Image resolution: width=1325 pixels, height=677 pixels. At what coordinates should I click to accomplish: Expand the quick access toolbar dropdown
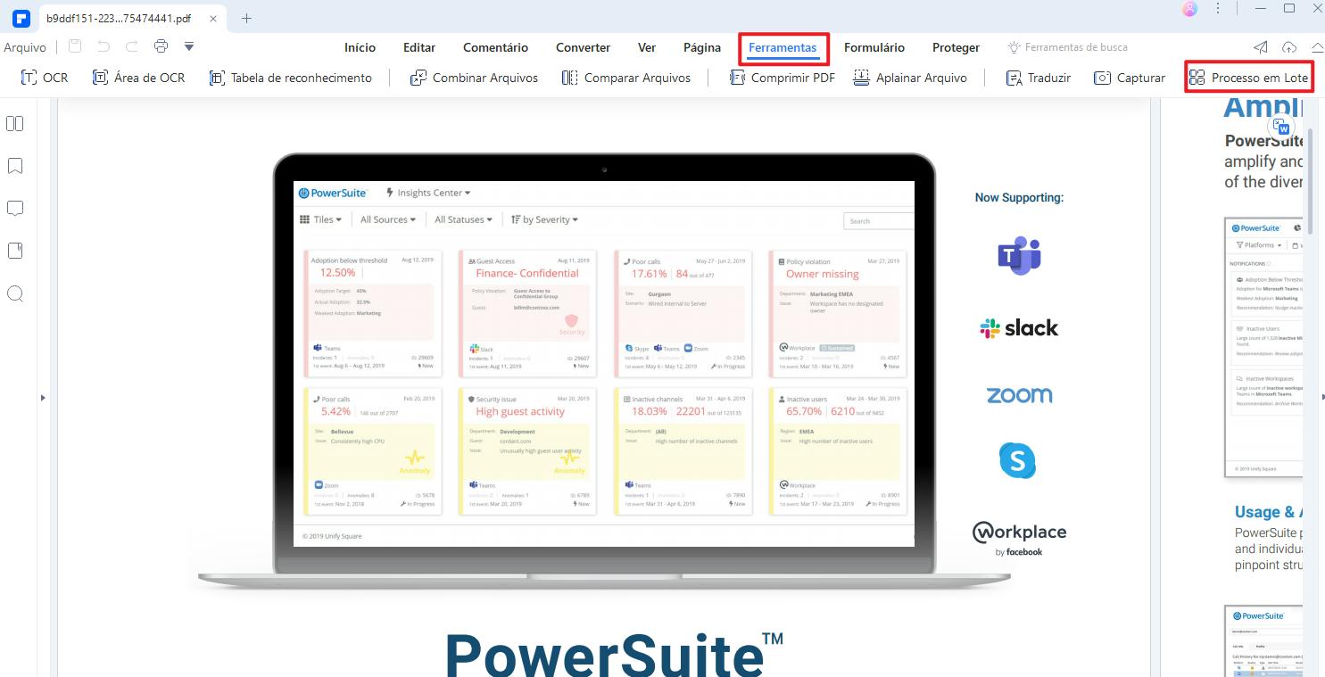pos(189,46)
